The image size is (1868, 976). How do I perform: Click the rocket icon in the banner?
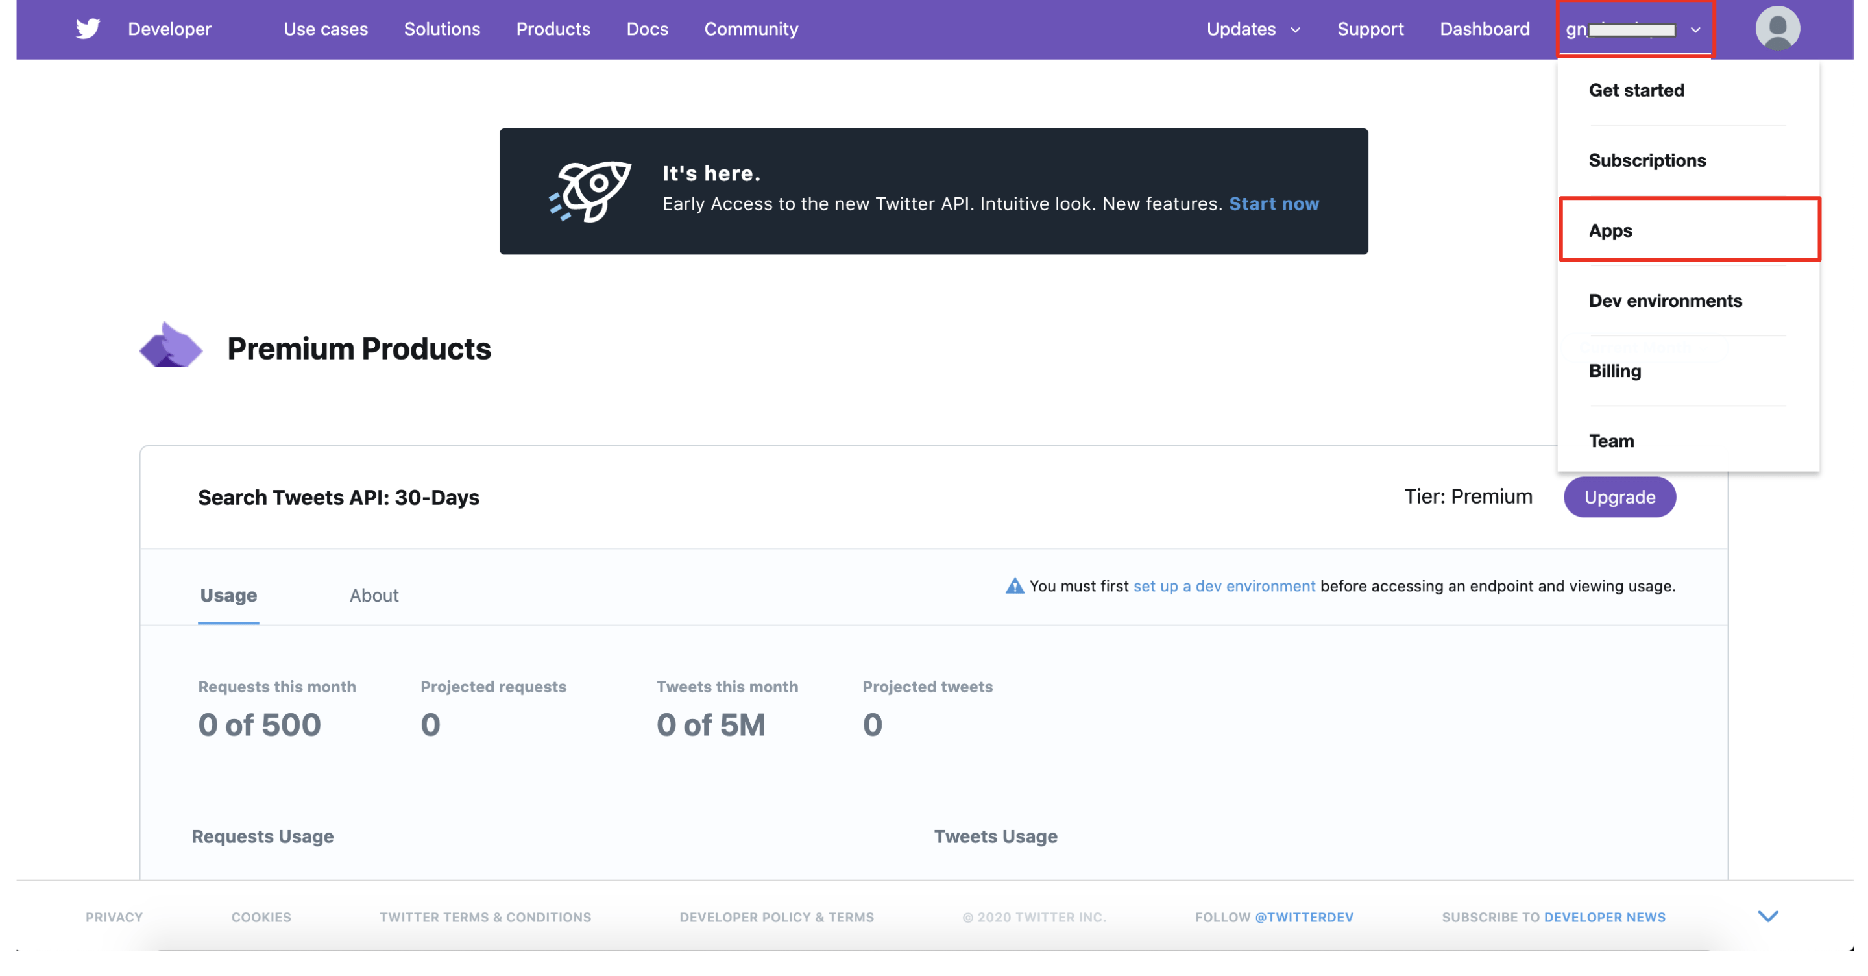tap(590, 191)
